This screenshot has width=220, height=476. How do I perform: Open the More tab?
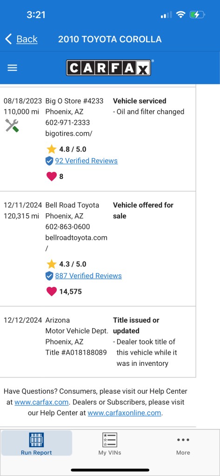click(x=183, y=443)
